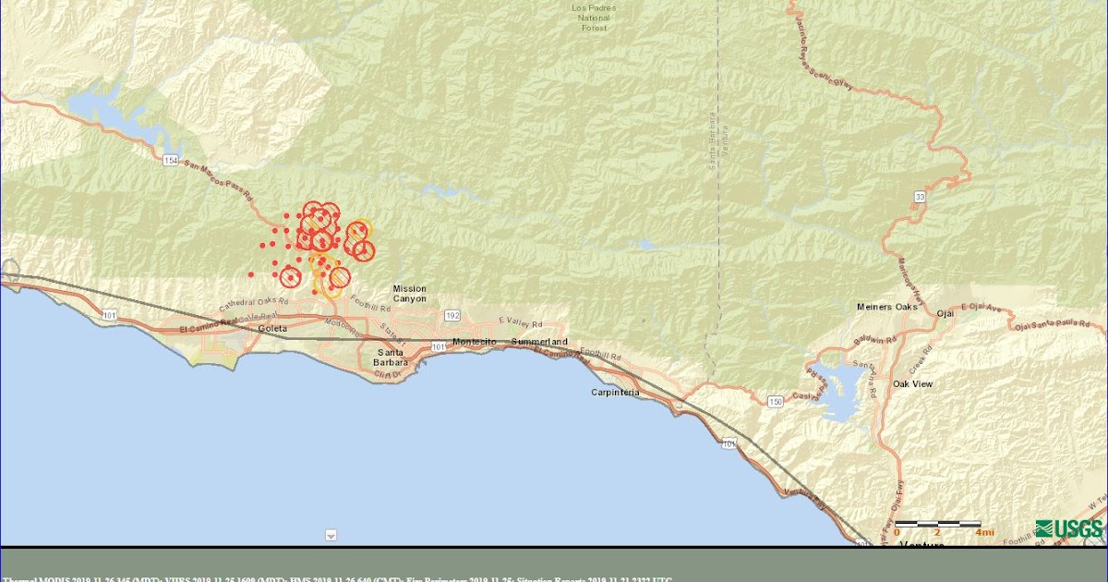Click the Route 192 highway marker
The width and height of the screenshot is (1108, 582).
click(x=452, y=314)
